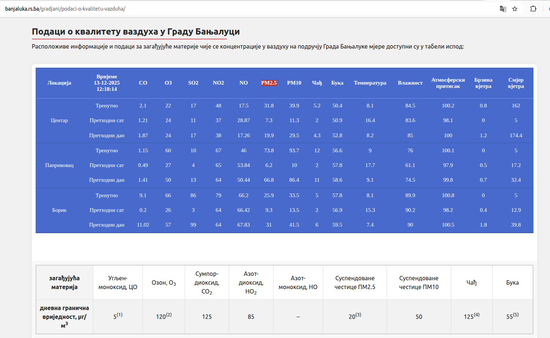Click the Суспендоване честице ПМ2.5 cell
Screen dimensions: 550x338
click(355, 282)
